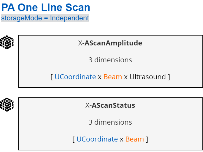
Task: Open the Beam link in the AScanAmplitude box
Action: tap(113, 77)
